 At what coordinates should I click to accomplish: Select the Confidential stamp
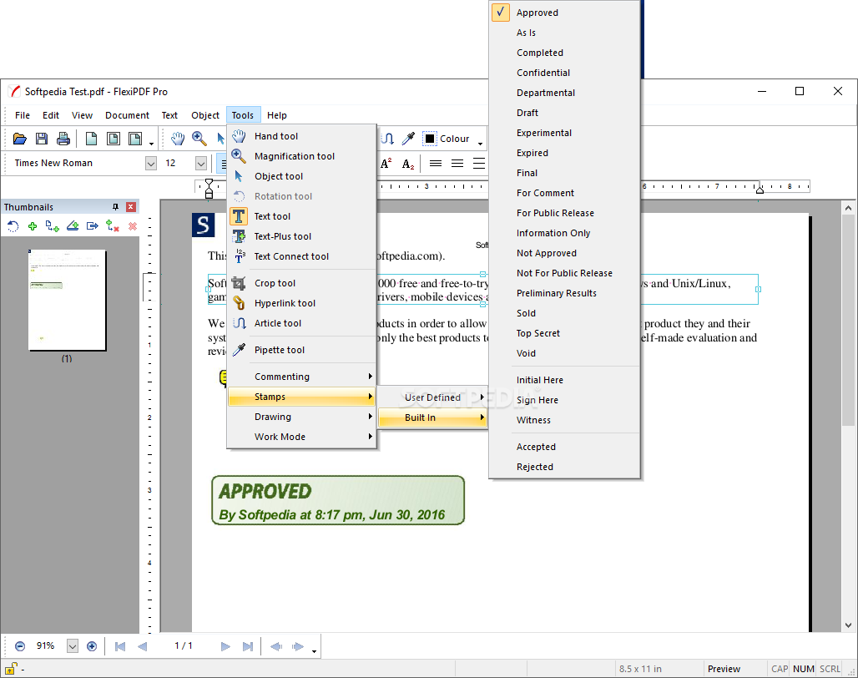tap(564, 73)
